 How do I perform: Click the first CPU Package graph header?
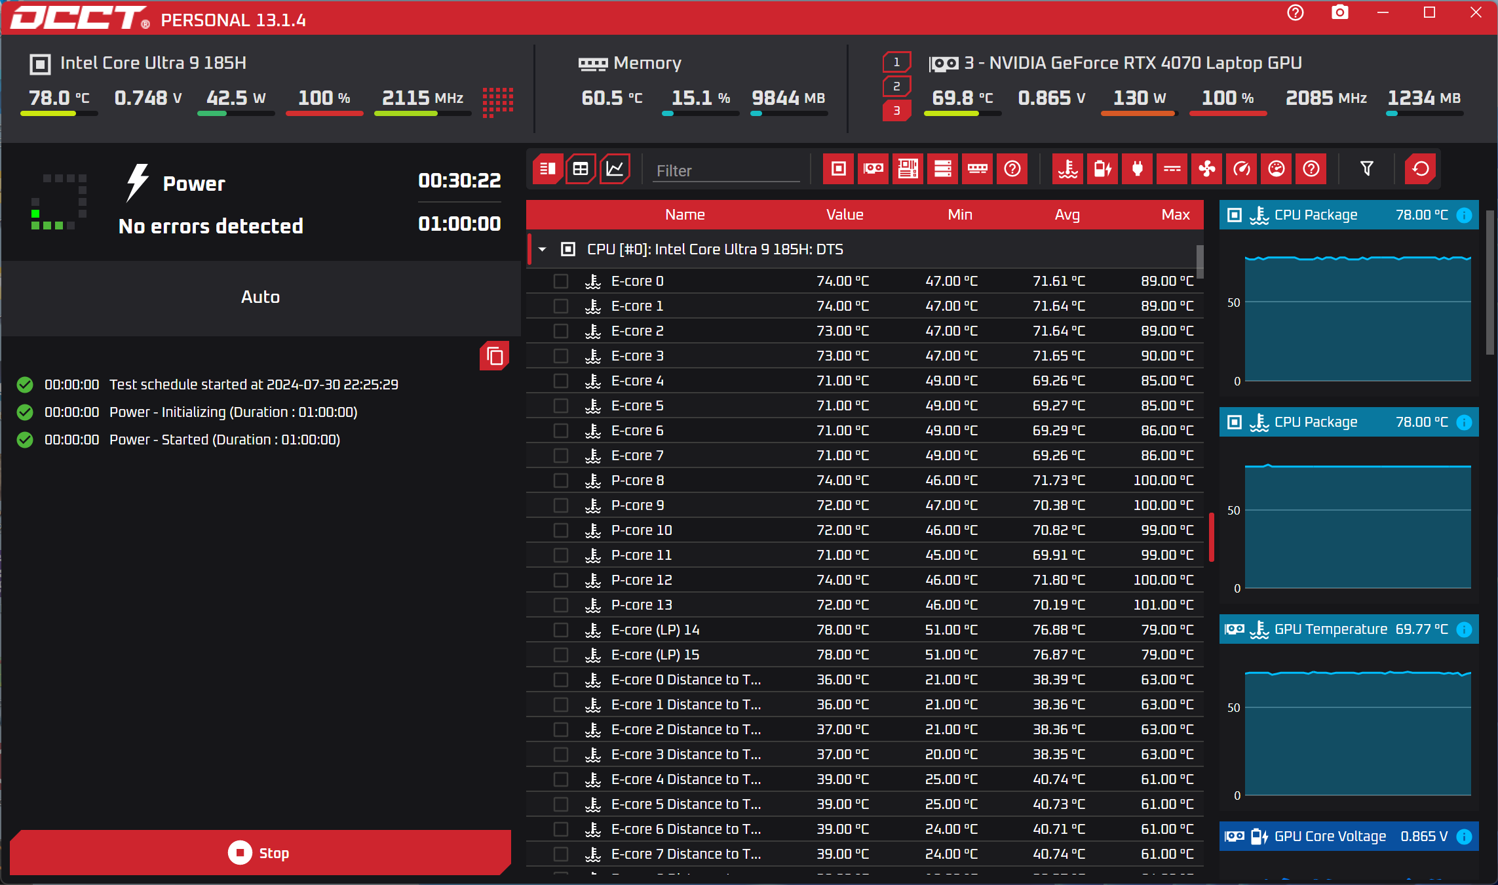1349,215
